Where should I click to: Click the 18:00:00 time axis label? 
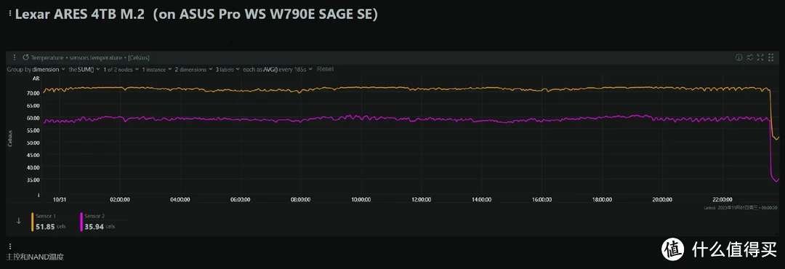tap(602, 199)
